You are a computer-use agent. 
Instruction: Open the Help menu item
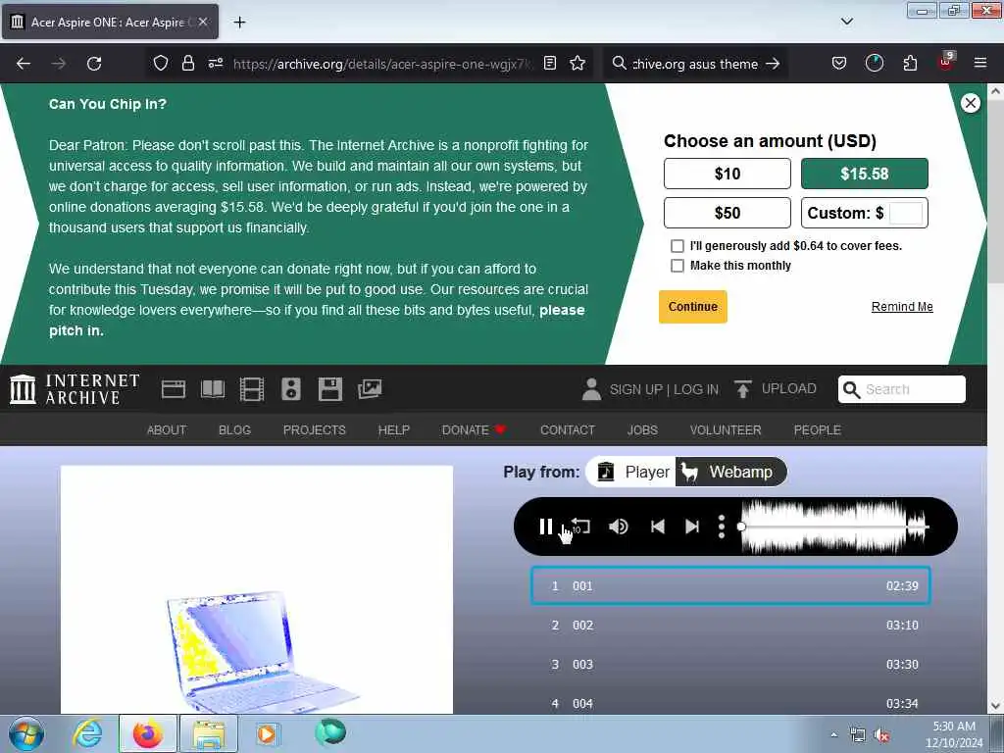394,430
